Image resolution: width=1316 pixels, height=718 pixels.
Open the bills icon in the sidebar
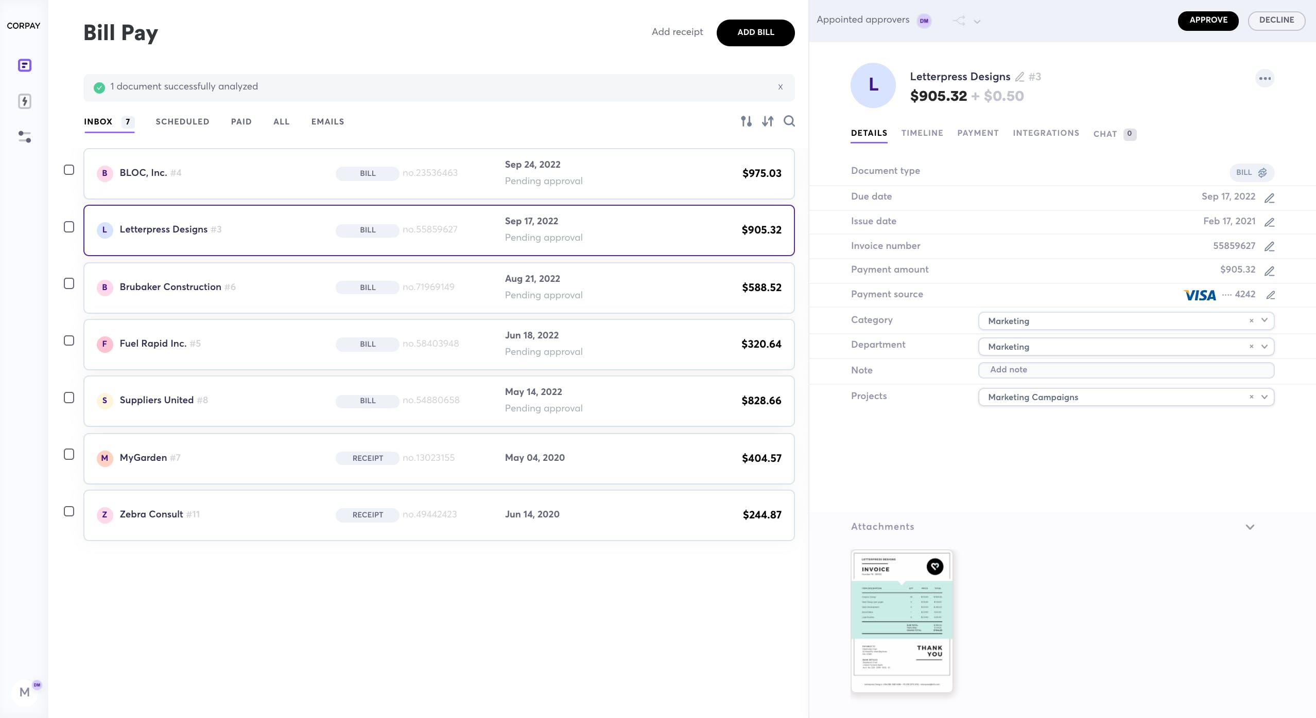point(25,65)
